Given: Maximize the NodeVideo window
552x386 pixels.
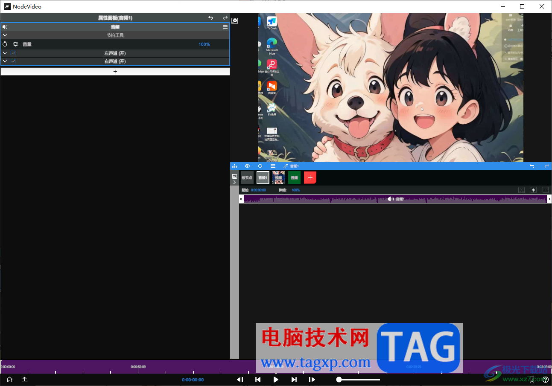Looking at the screenshot, I should (522, 6).
